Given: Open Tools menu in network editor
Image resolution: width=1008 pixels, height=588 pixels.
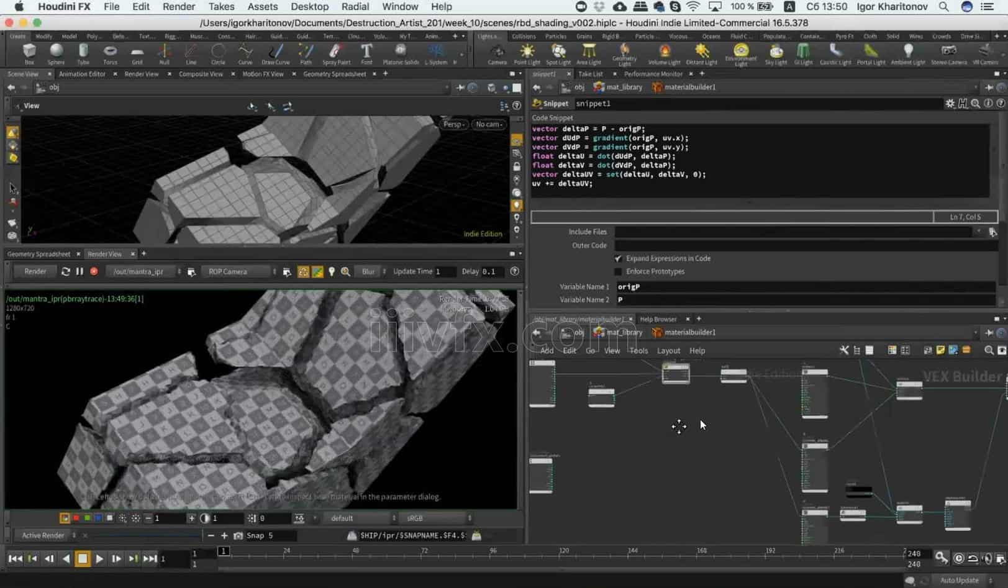Looking at the screenshot, I should point(638,351).
